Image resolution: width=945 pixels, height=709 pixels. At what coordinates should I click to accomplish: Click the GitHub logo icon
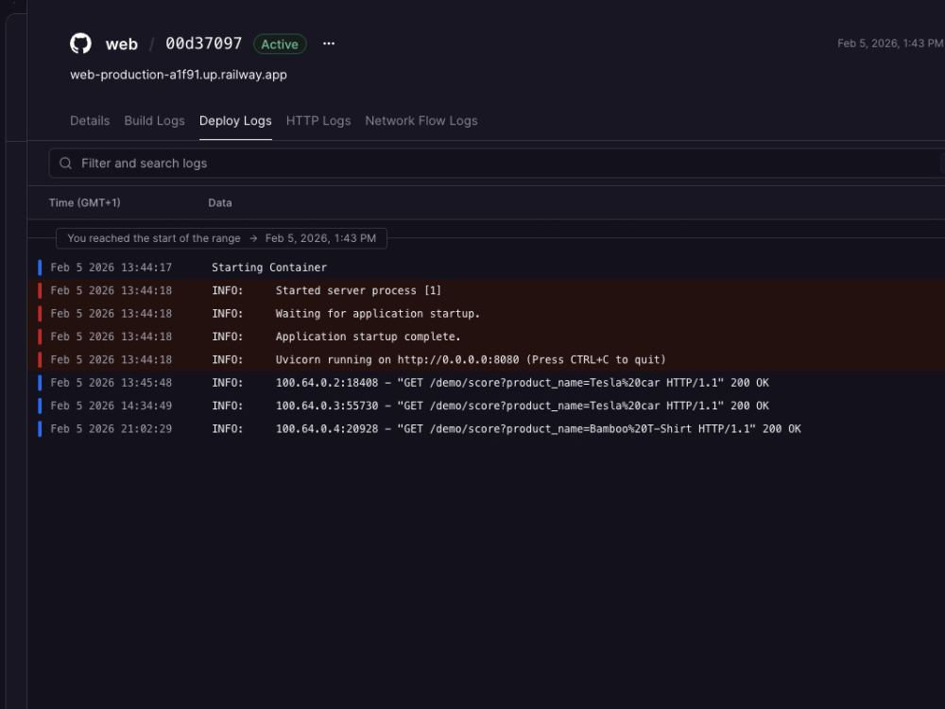(x=80, y=43)
